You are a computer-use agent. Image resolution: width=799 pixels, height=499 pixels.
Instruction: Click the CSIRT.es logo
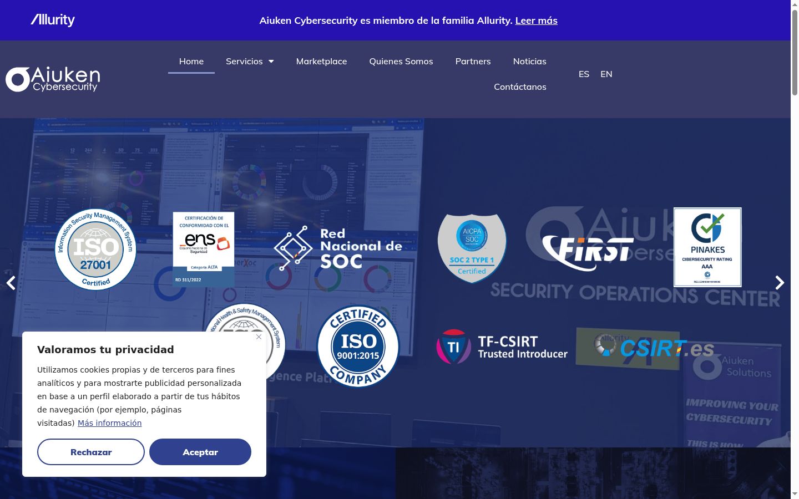click(x=654, y=348)
